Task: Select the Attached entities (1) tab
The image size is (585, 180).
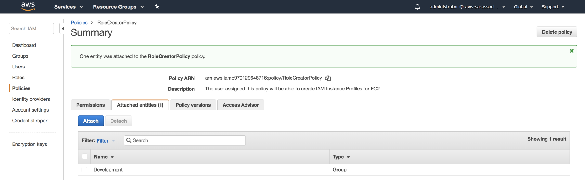Action: (140, 105)
